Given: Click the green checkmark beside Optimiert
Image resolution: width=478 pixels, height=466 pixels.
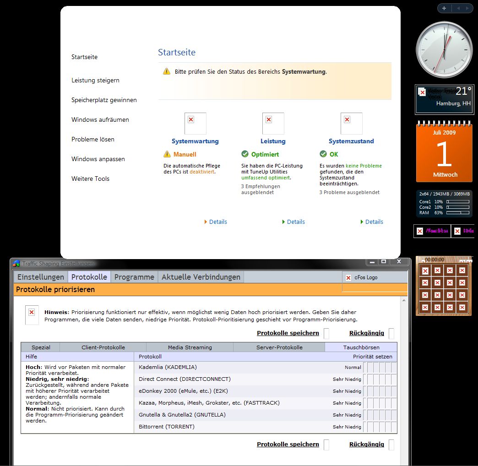Looking at the screenshot, I should (x=245, y=154).
